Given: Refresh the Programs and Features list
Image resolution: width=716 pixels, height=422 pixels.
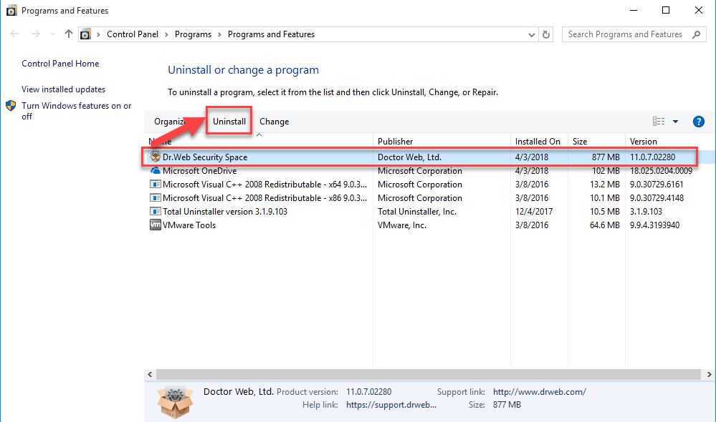Looking at the screenshot, I should click(x=545, y=34).
